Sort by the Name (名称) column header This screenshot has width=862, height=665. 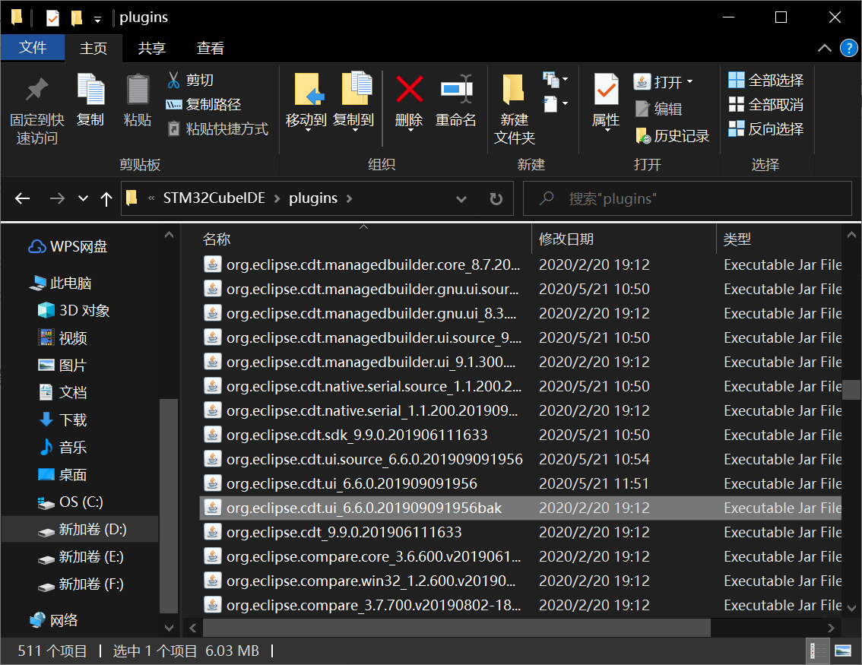tap(217, 239)
